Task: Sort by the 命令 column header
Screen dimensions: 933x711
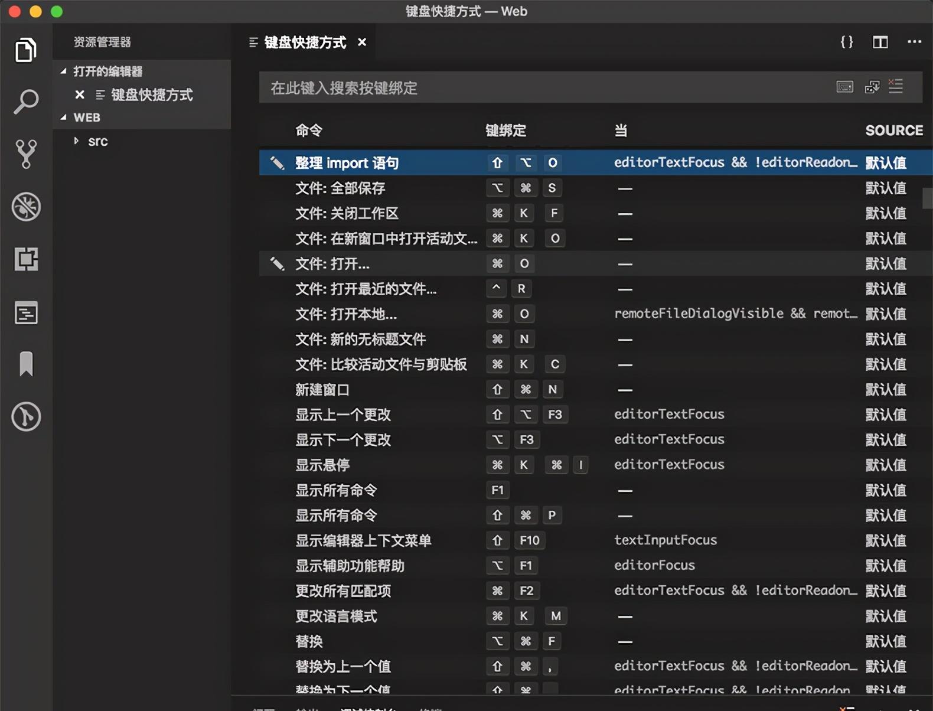Action: 309,131
